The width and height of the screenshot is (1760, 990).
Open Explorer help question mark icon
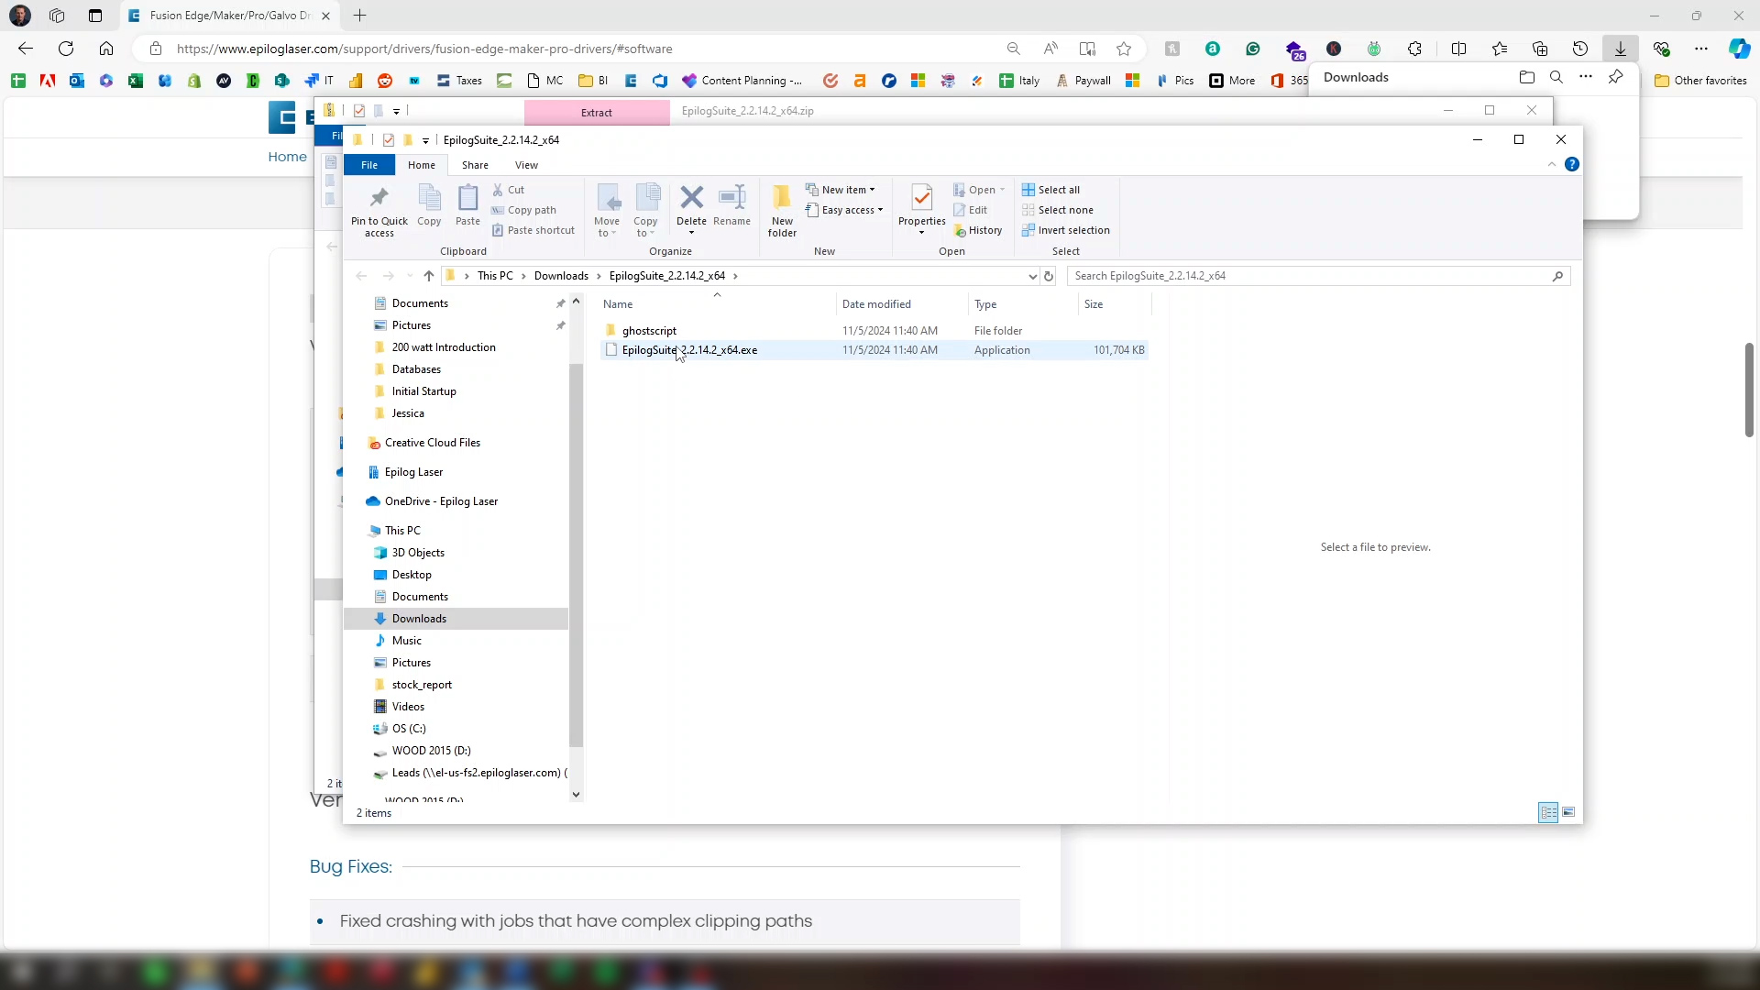pyautogui.click(x=1572, y=165)
